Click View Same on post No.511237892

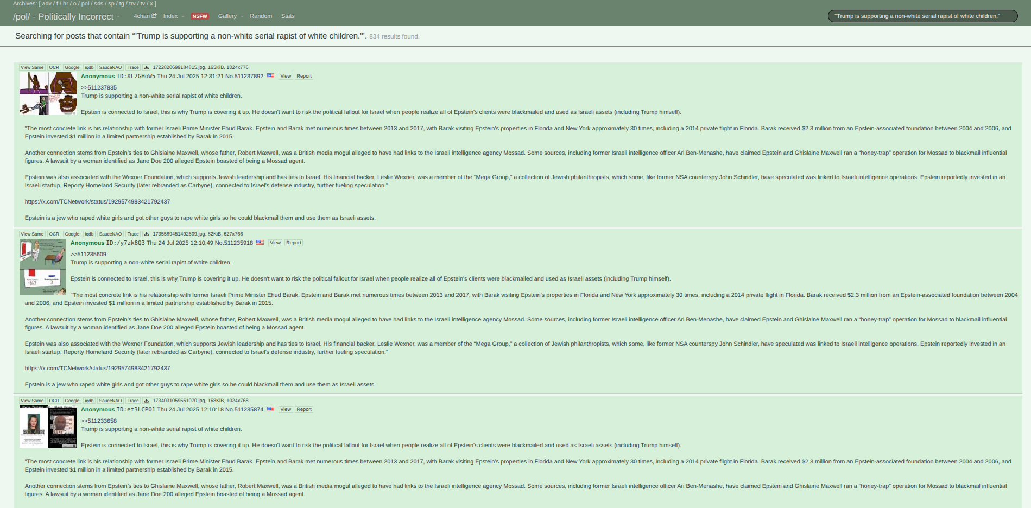coord(32,68)
